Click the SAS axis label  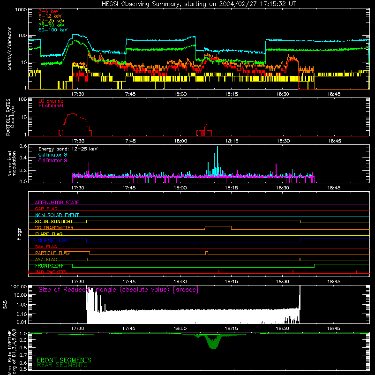(x=5, y=304)
